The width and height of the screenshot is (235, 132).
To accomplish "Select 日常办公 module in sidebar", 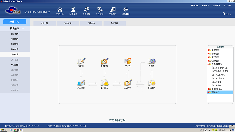I will [x=15, y=80].
